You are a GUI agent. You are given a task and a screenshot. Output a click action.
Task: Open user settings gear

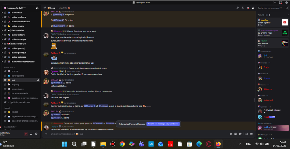click(x=36, y=134)
